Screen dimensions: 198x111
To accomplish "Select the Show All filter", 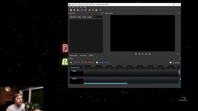I will pos(73,17).
